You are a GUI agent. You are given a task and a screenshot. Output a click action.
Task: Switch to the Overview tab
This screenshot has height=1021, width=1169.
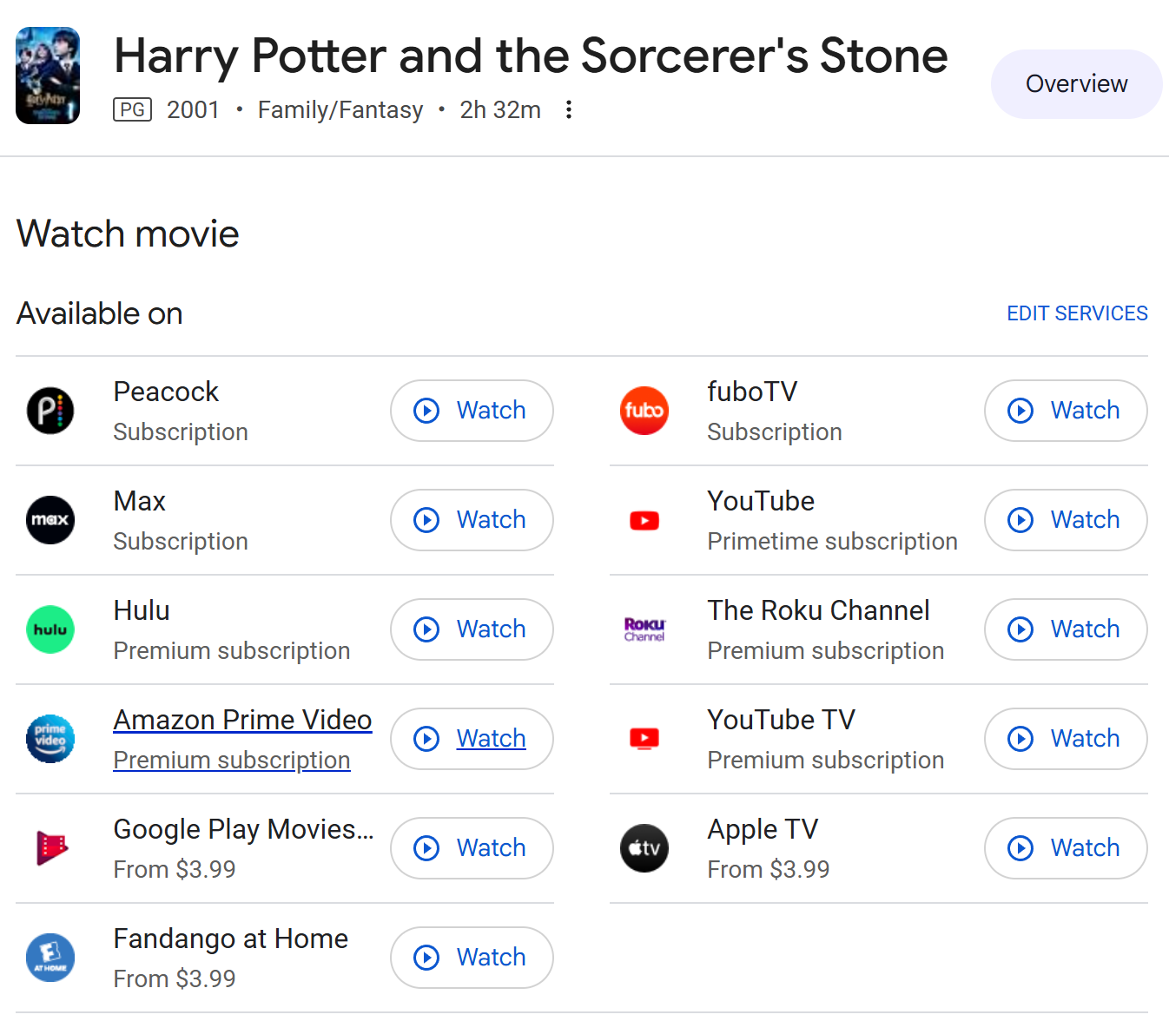click(1076, 84)
